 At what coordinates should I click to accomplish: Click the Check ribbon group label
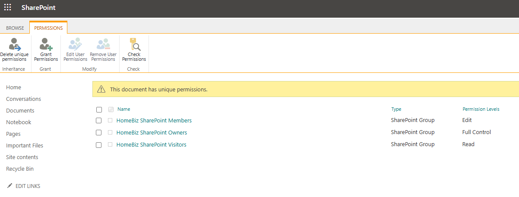tap(133, 69)
